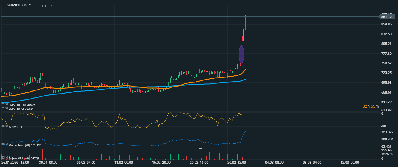
Task: Click the 127696 volume axis value
Action: pos(387,154)
